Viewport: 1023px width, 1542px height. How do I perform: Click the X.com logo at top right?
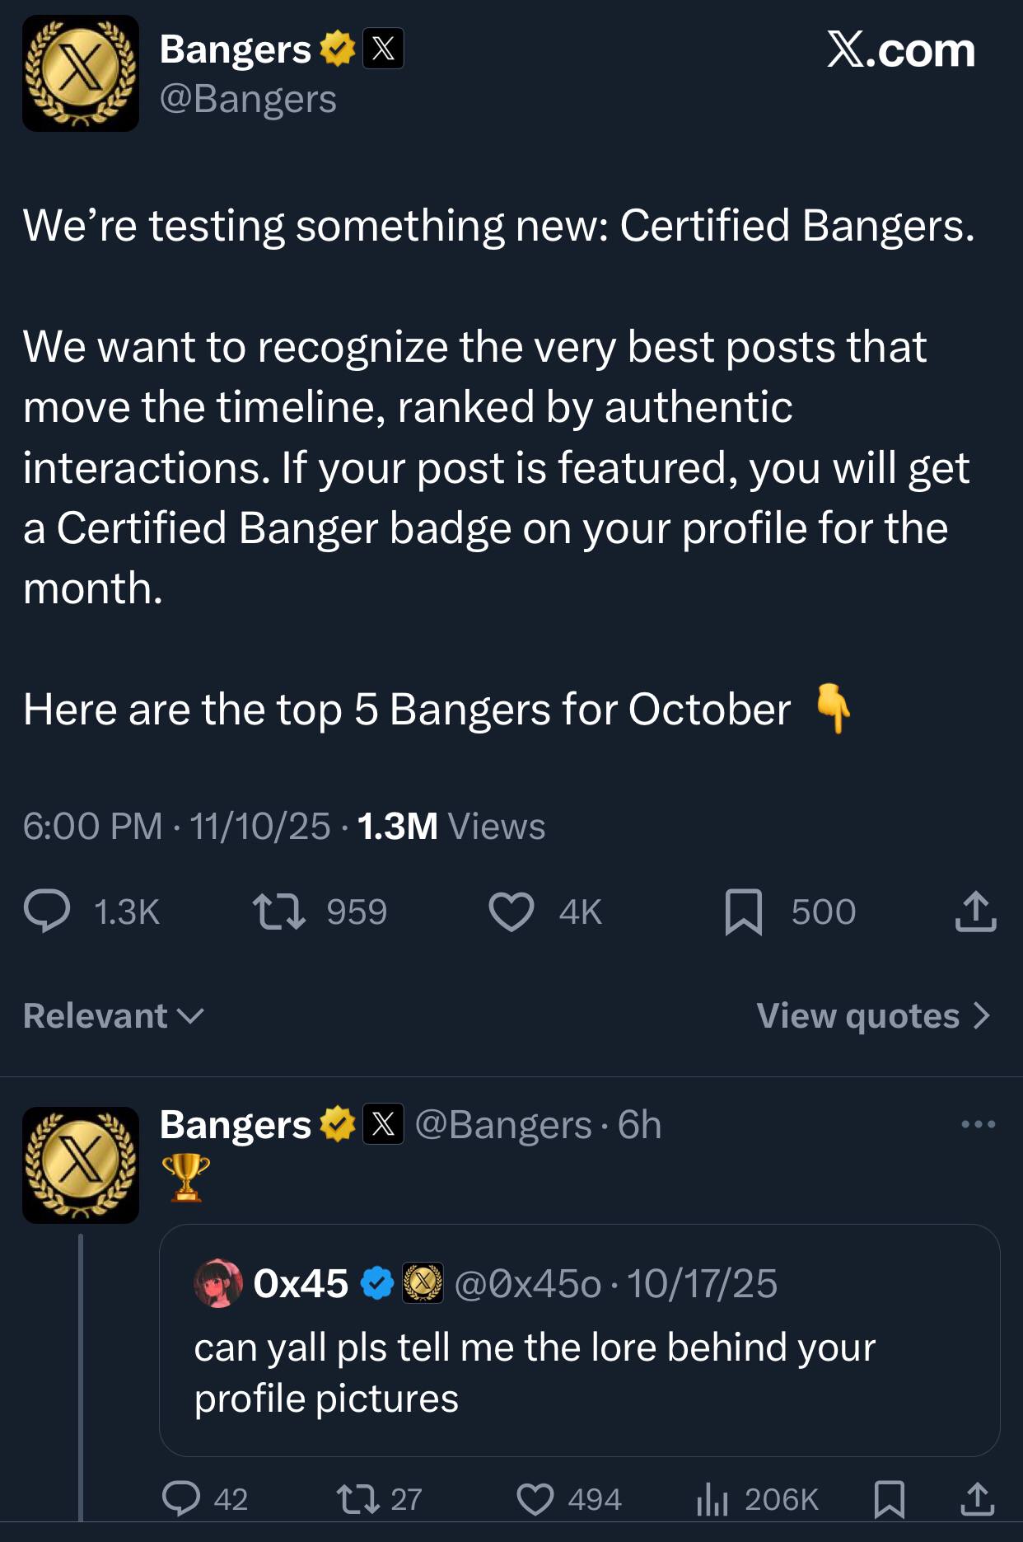(900, 51)
